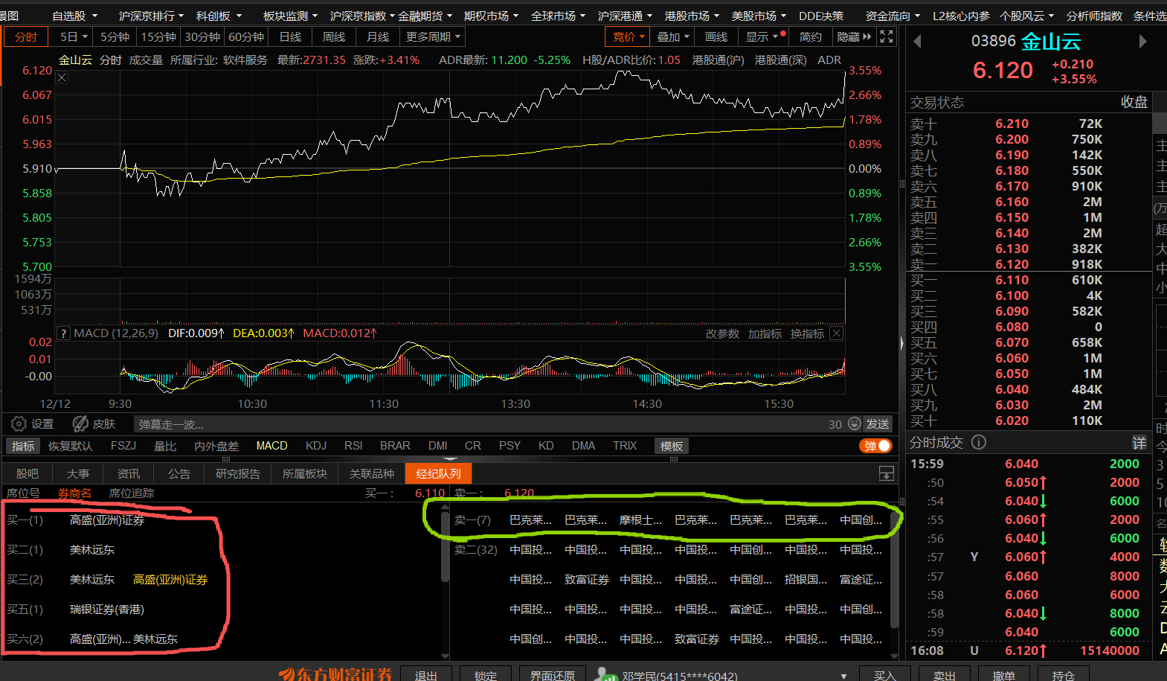The image size is (1167, 681).
Task: Switch to the 关联品种 tab
Action: coord(372,473)
